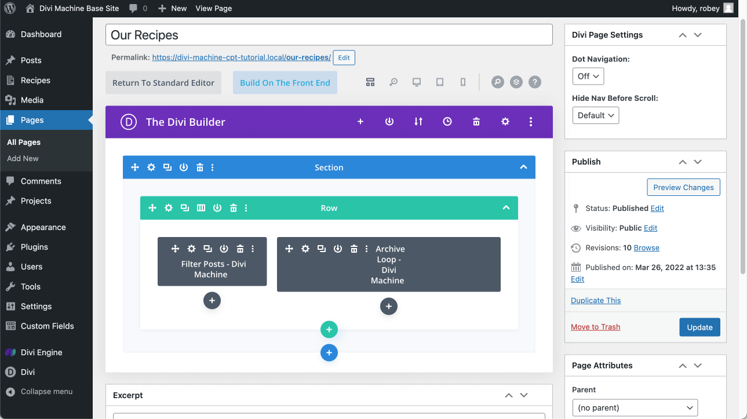
Task: Open page settings gear in purple header
Action: 505,122
